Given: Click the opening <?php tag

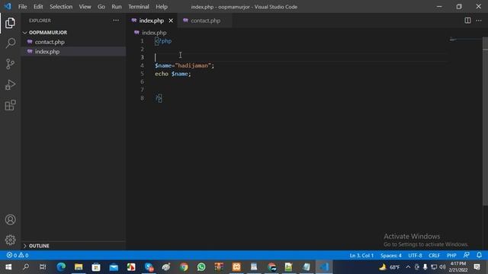Looking at the screenshot, I should [163, 41].
